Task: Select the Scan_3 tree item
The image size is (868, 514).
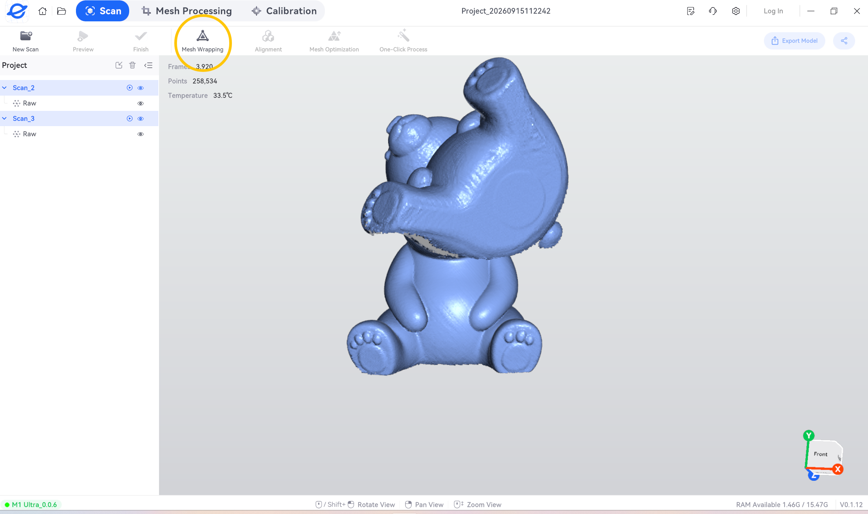Action: pos(79,119)
